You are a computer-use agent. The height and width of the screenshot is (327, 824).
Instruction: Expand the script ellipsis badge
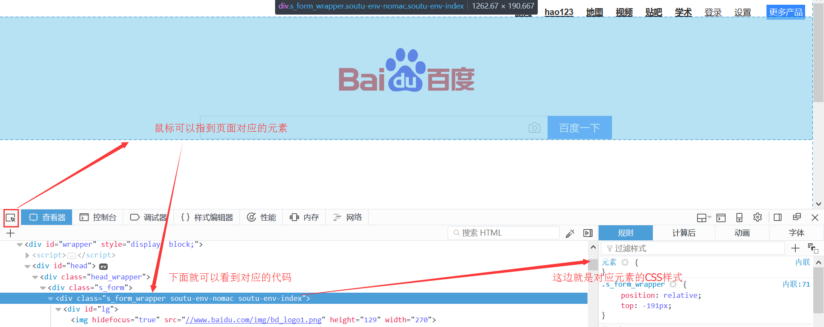click(72, 256)
